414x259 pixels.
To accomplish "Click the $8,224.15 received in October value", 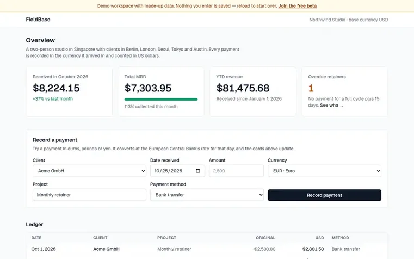I will [x=56, y=88].
